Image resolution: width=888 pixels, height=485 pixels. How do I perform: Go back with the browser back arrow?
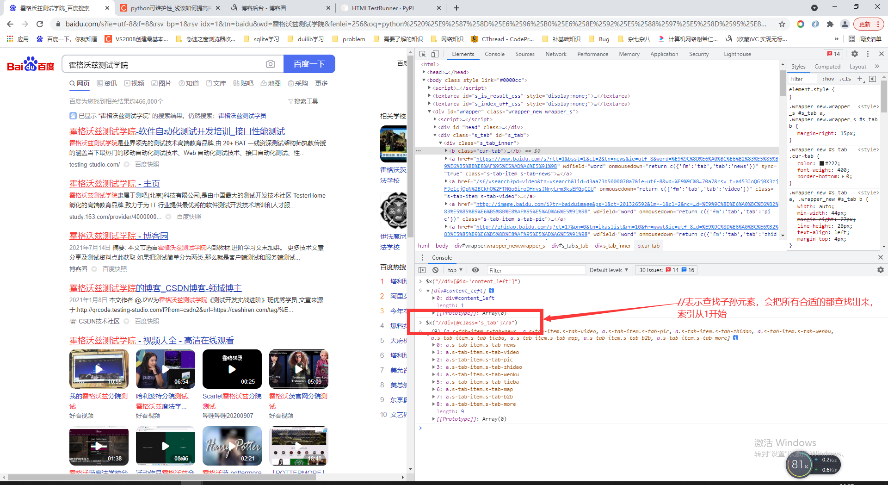point(10,24)
